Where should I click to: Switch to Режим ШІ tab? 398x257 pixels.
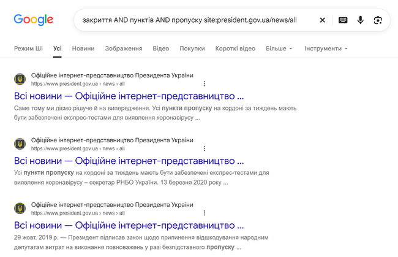coord(28,48)
